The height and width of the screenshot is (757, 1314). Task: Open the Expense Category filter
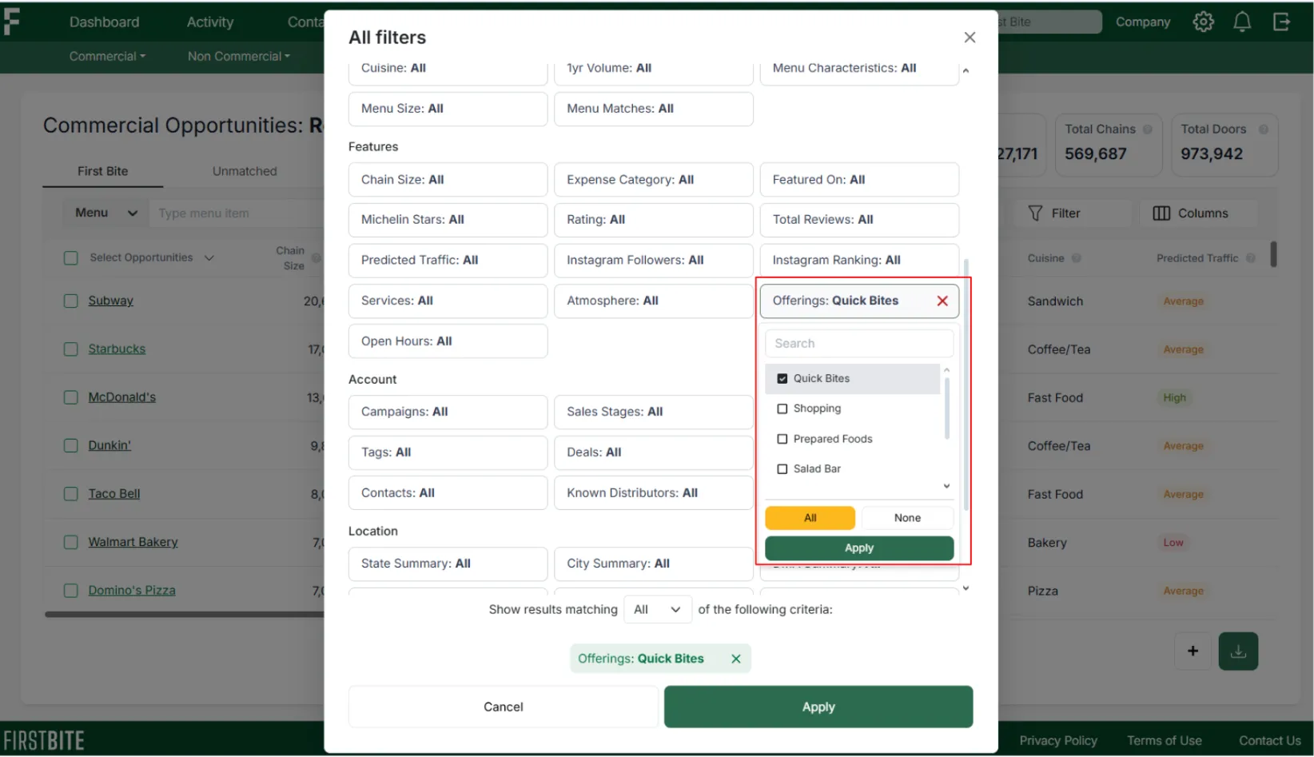653,180
